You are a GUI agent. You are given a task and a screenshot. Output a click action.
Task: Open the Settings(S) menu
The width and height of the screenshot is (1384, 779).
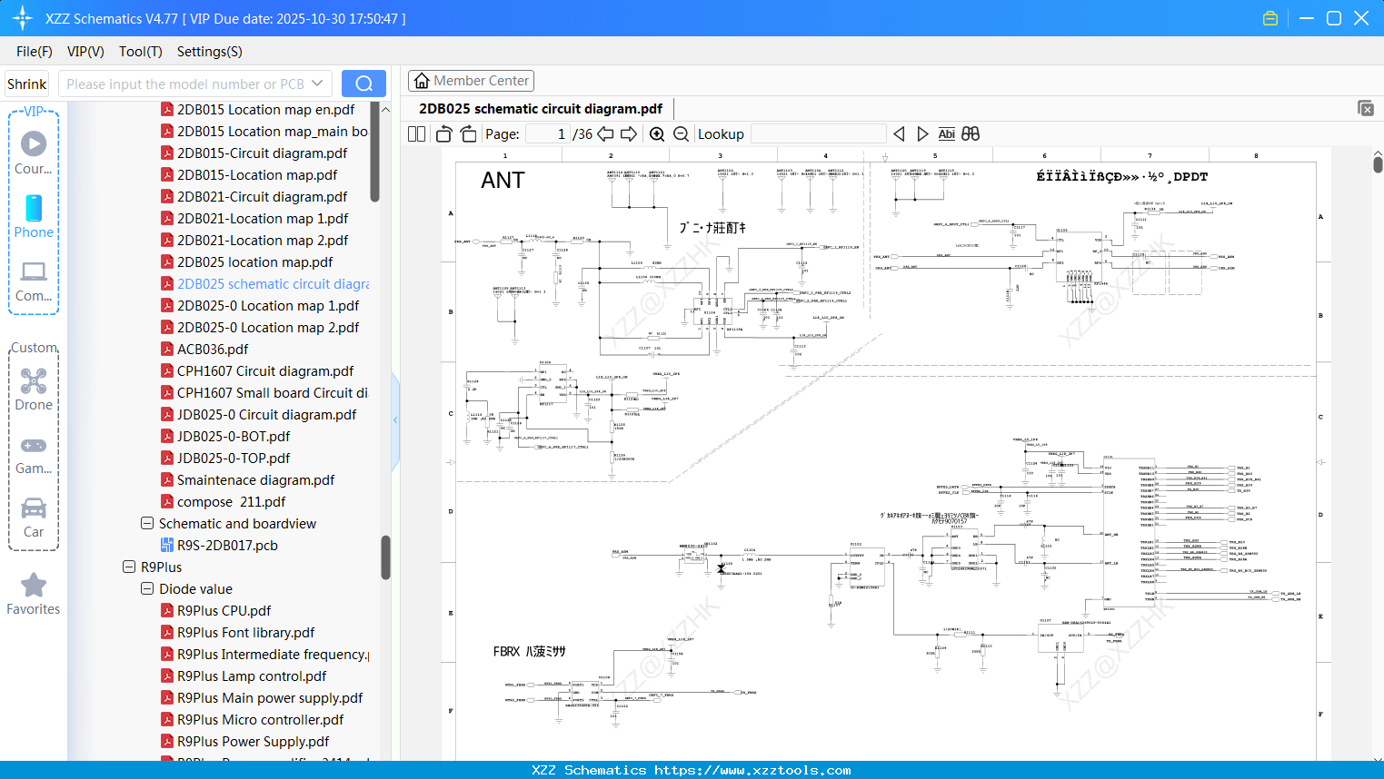209,52
